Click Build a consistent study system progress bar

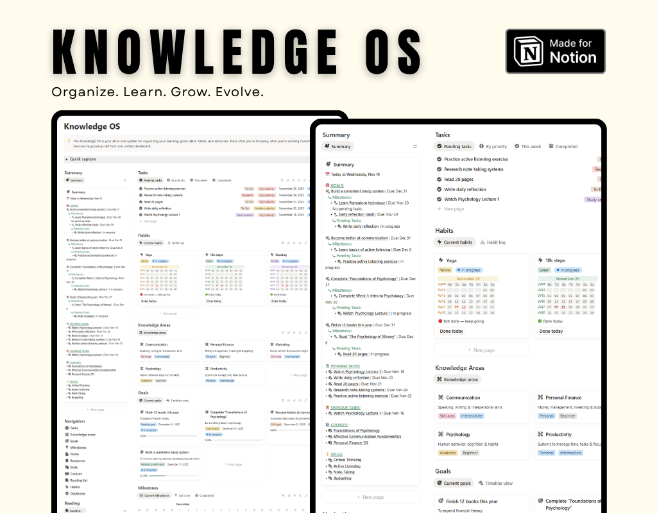pos(173,476)
